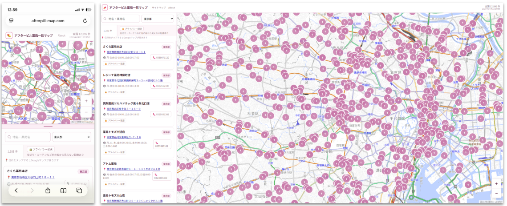Open 薬局トモズ中延店 address link
The image size is (507, 206).
123,137
